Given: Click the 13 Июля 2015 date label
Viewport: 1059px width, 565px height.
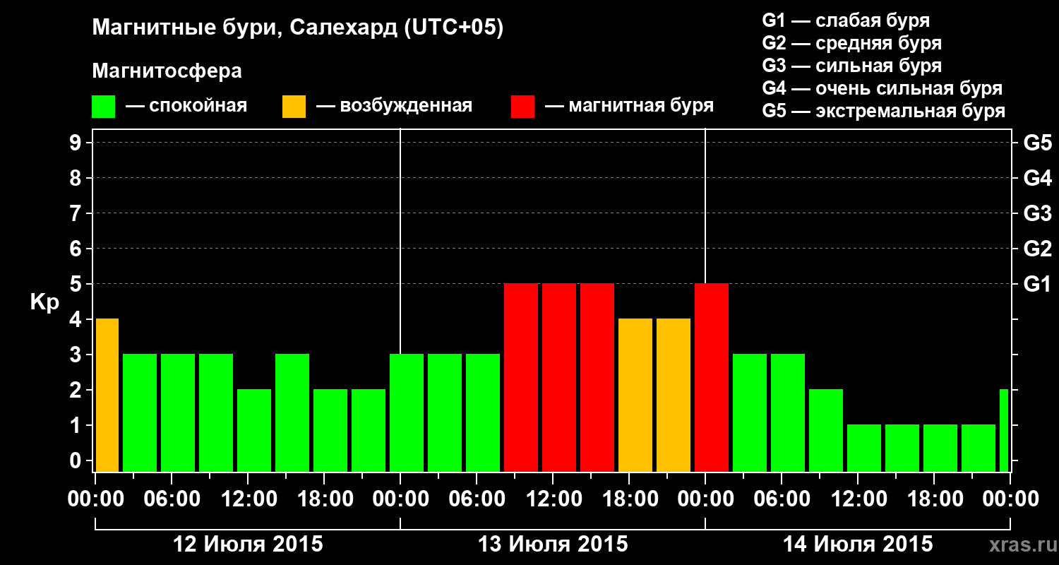Looking at the screenshot, I should [553, 545].
